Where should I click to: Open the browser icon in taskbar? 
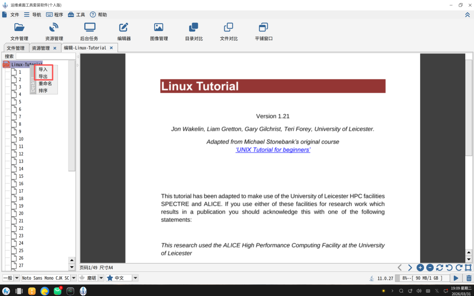45,291
